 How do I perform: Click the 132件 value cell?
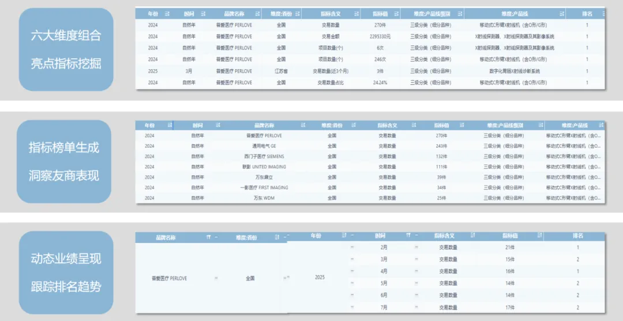441,156
